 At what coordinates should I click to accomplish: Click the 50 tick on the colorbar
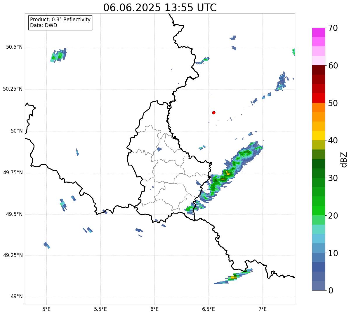(x=333, y=103)
